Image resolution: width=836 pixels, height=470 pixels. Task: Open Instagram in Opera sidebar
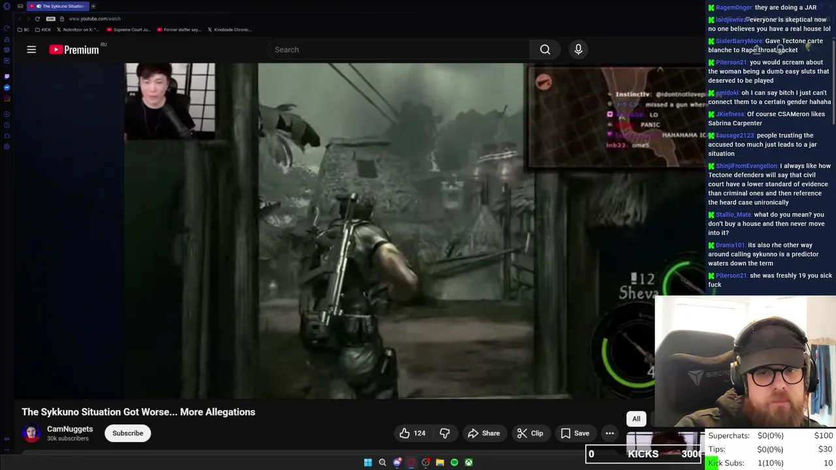point(7,99)
